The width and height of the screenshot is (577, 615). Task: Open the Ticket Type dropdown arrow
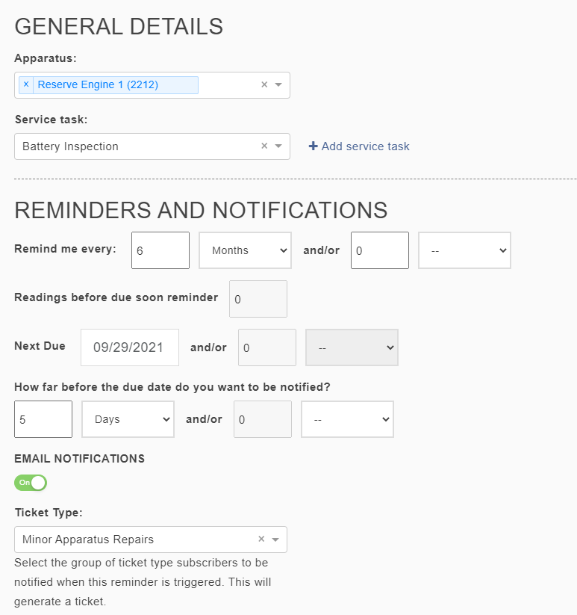(x=277, y=539)
